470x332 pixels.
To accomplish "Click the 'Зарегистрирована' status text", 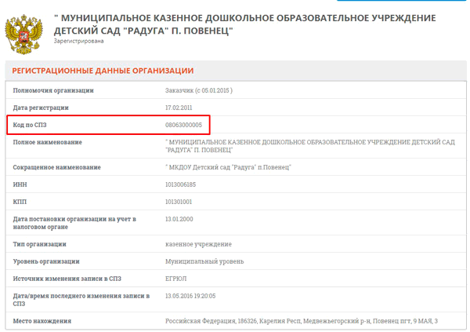I will click(x=78, y=41).
